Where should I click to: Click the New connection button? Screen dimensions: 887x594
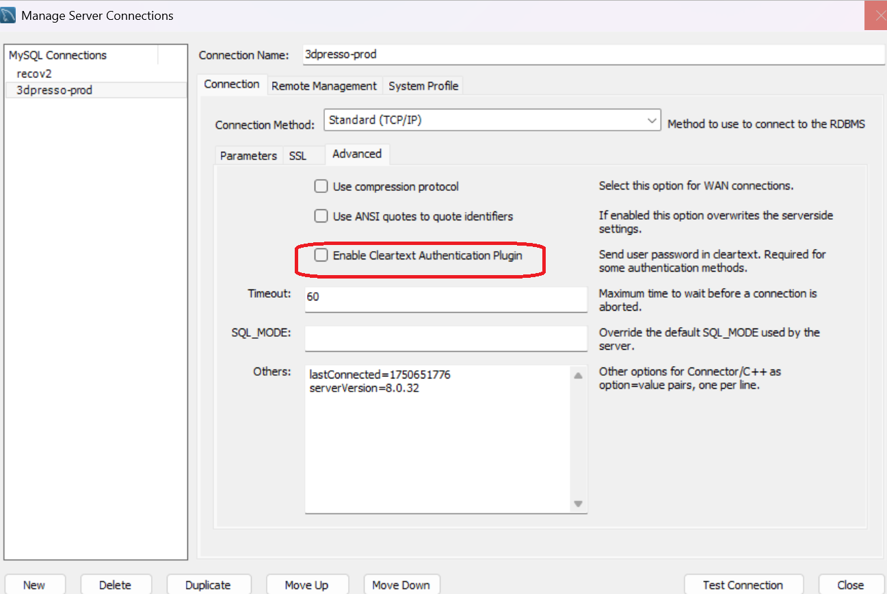[x=34, y=584]
